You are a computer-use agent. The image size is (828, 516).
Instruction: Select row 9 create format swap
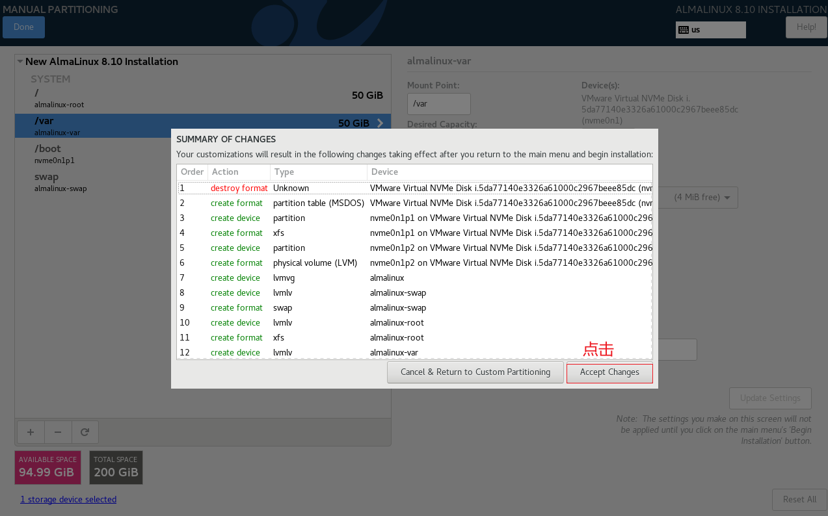[415, 307]
